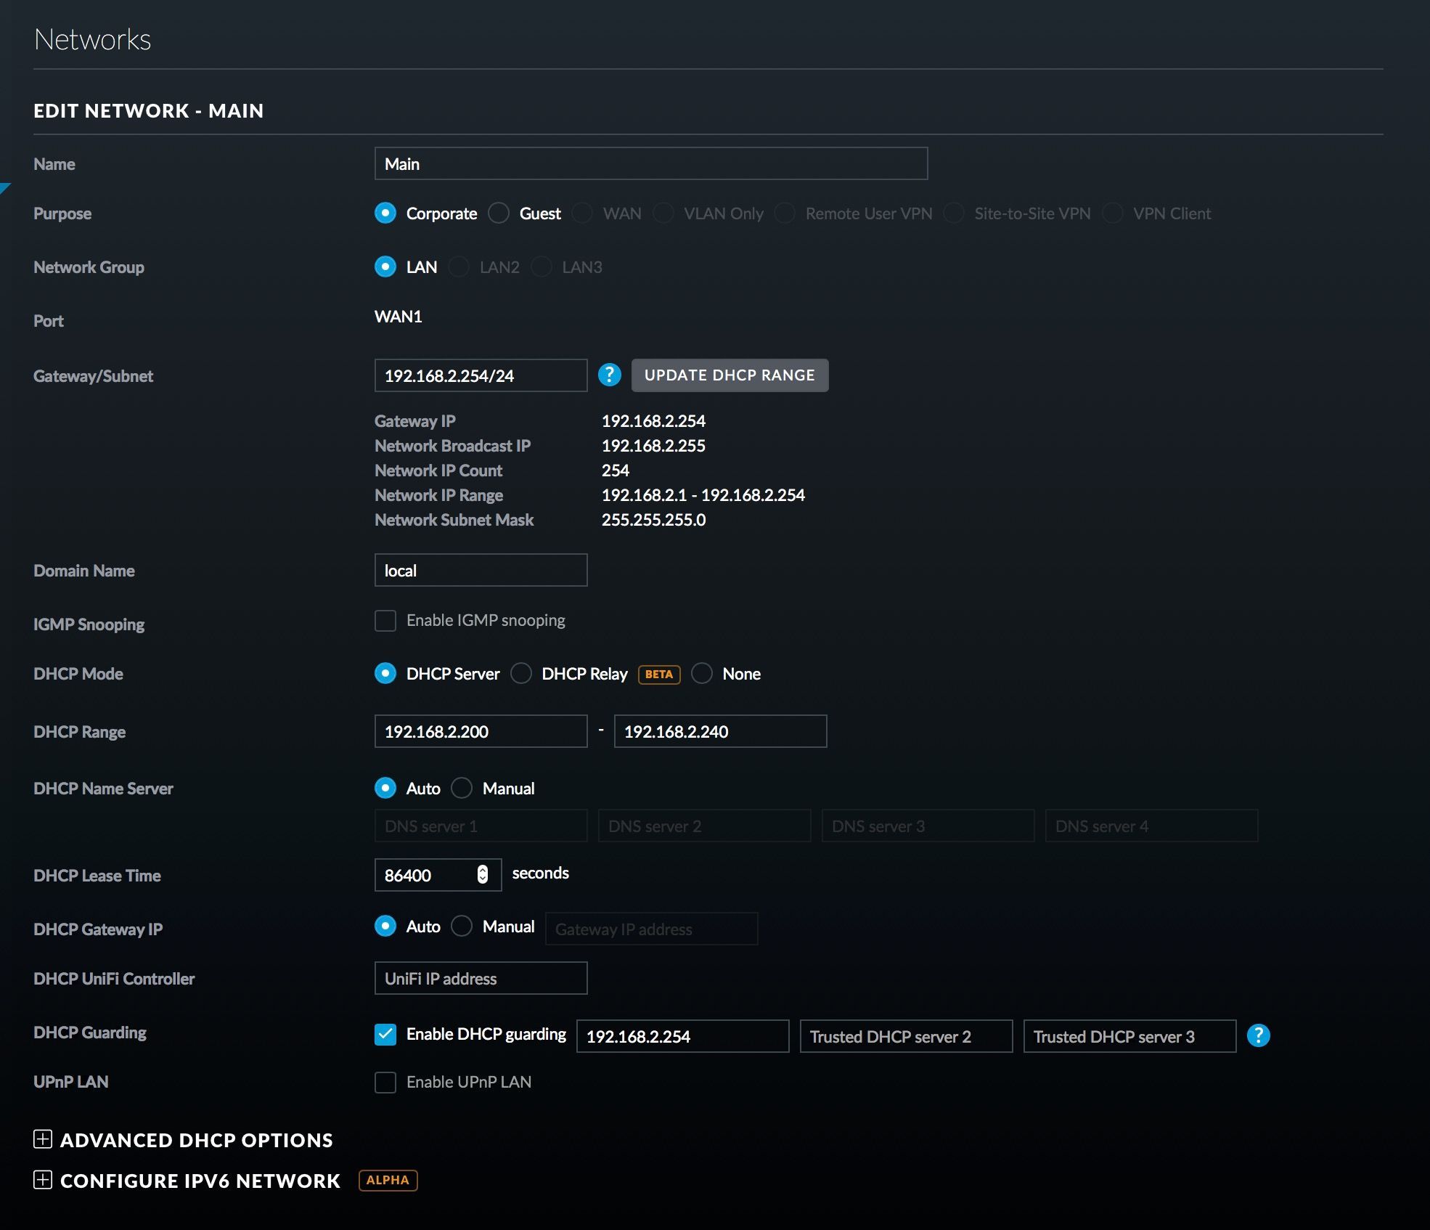This screenshot has width=1430, height=1230.
Task: Click the network Name input field
Action: 650,164
